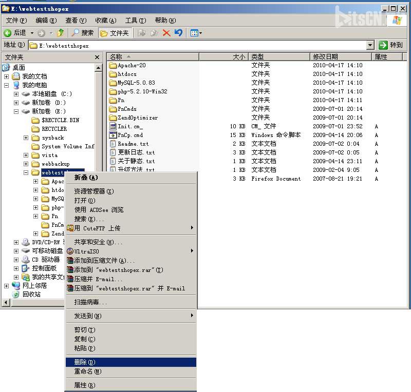Select RECYCLER folder in tree

(x=49, y=129)
